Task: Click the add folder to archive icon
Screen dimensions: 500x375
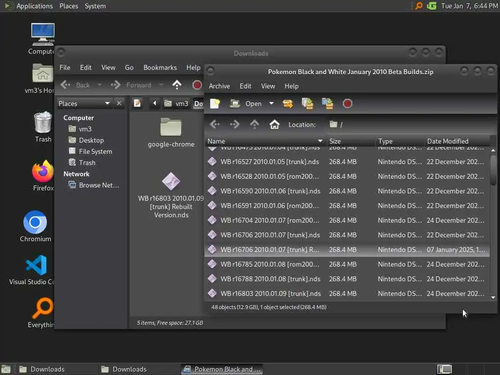Action: point(328,104)
